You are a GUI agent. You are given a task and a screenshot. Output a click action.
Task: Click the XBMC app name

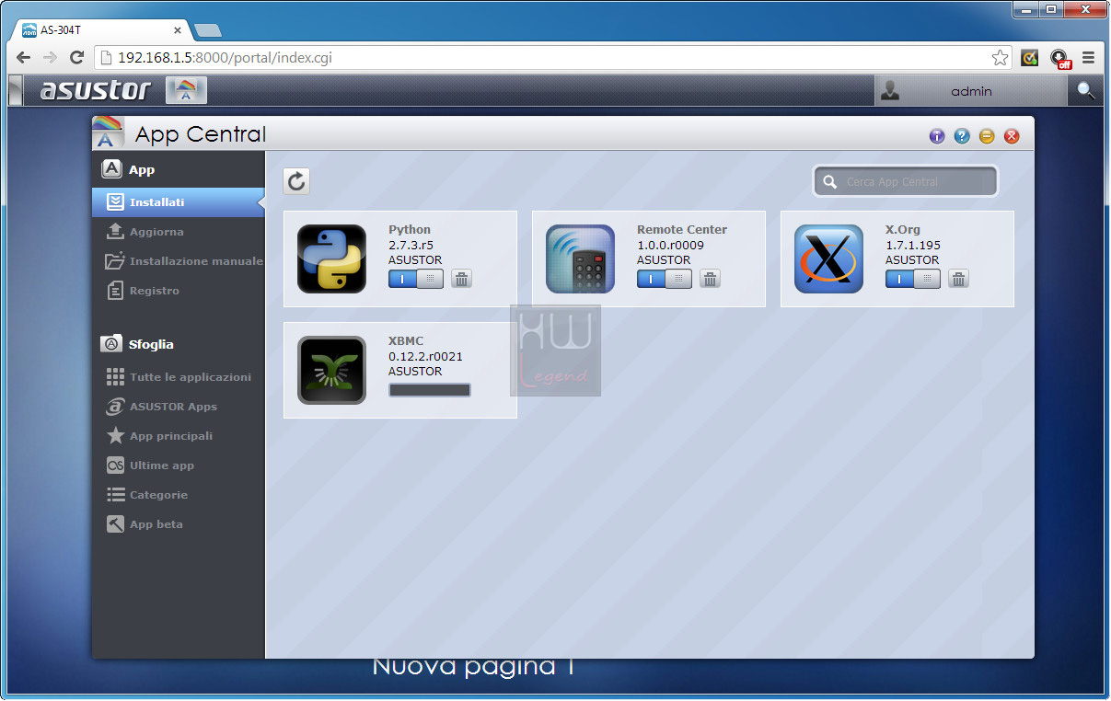pos(406,341)
